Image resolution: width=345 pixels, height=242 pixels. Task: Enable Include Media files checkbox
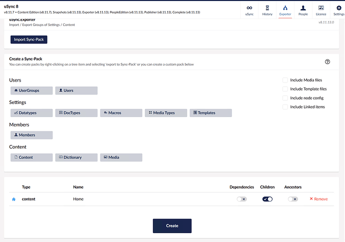[x=285, y=80]
